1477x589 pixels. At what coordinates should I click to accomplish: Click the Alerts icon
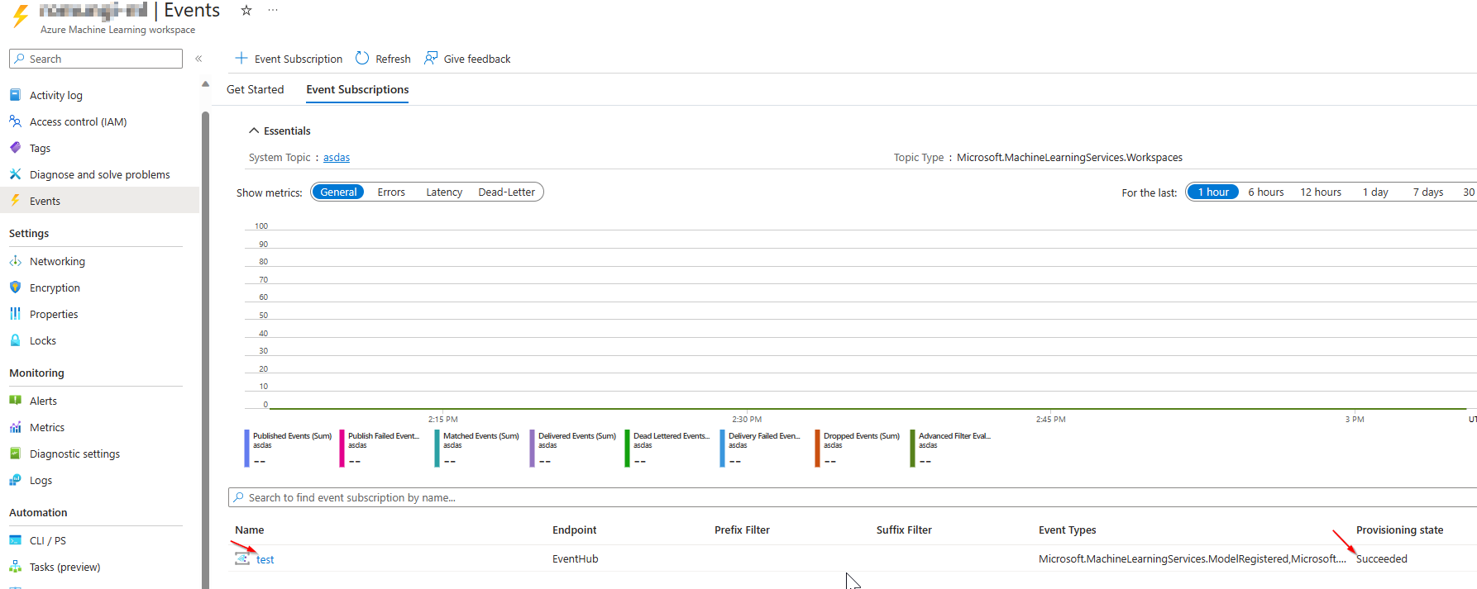(15, 401)
